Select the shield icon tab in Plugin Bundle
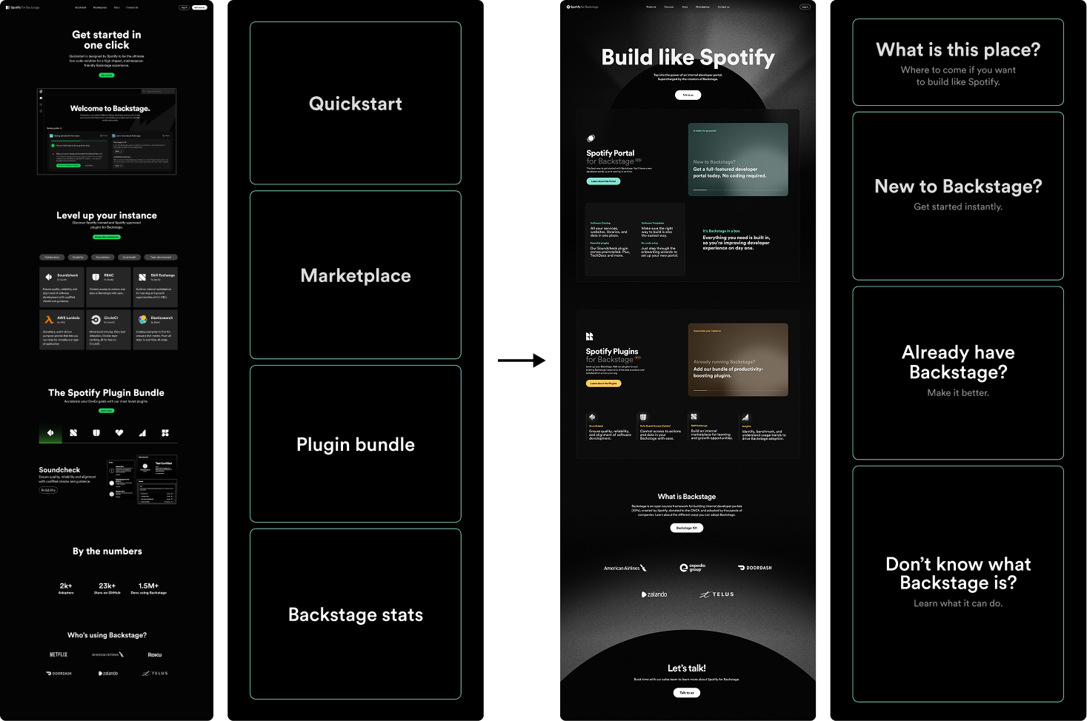 tap(96, 433)
